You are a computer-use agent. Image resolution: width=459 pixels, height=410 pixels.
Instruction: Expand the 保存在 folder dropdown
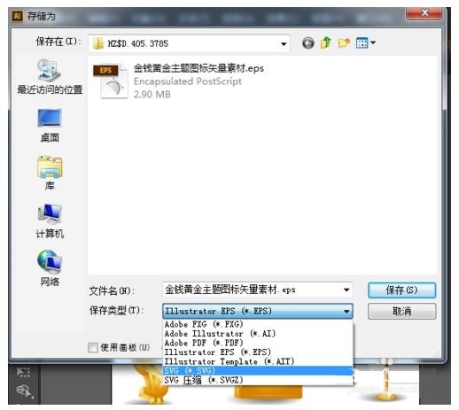coord(284,44)
